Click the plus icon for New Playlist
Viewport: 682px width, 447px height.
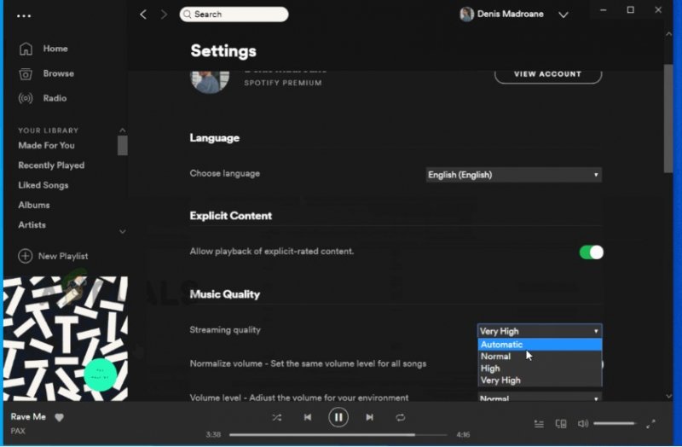(x=26, y=256)
